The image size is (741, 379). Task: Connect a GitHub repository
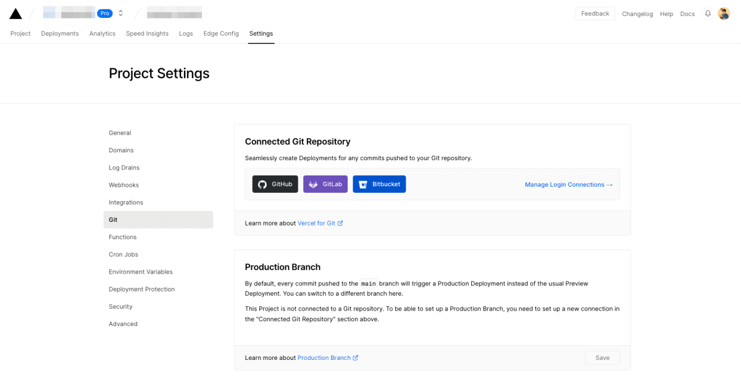coord(275,184)
